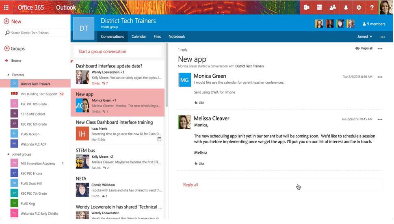
Task: Open IMS Building Tech Support group
Action: point(35,94)
